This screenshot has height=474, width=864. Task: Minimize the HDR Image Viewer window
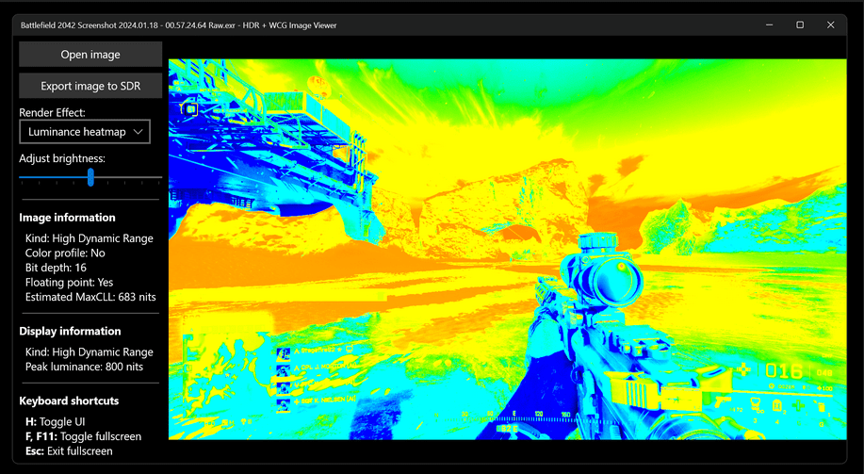(x=769, y=25)
